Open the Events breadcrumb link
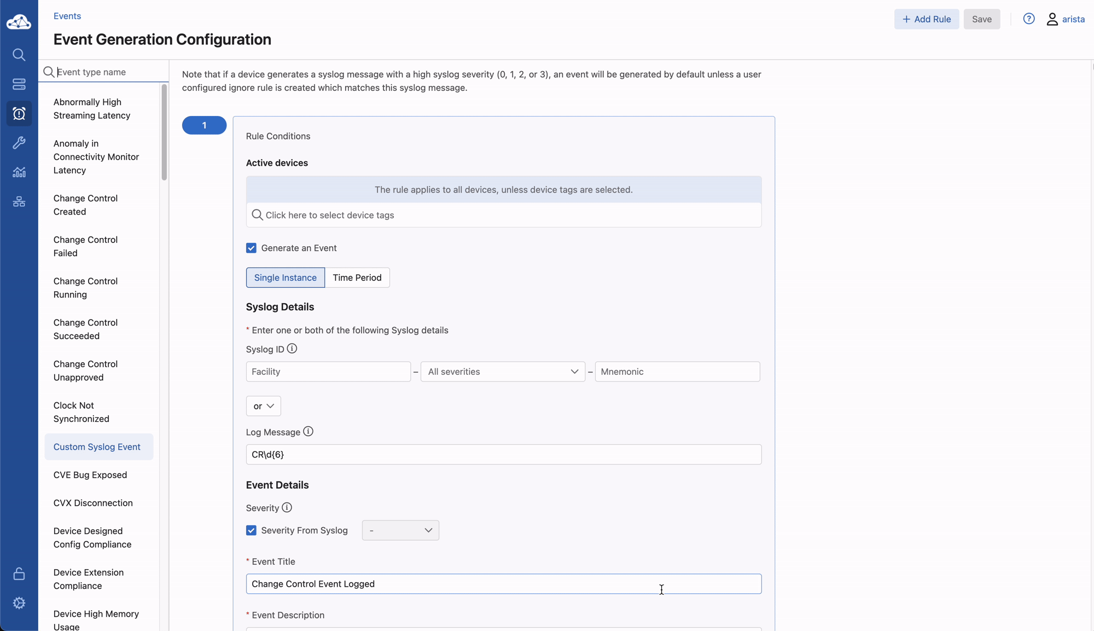This screenshot has width=1094, height=631. click(67, 16)
